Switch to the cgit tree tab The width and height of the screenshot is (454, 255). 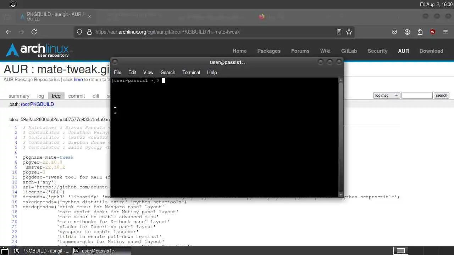pyautogui.click(x=56, y=96)
